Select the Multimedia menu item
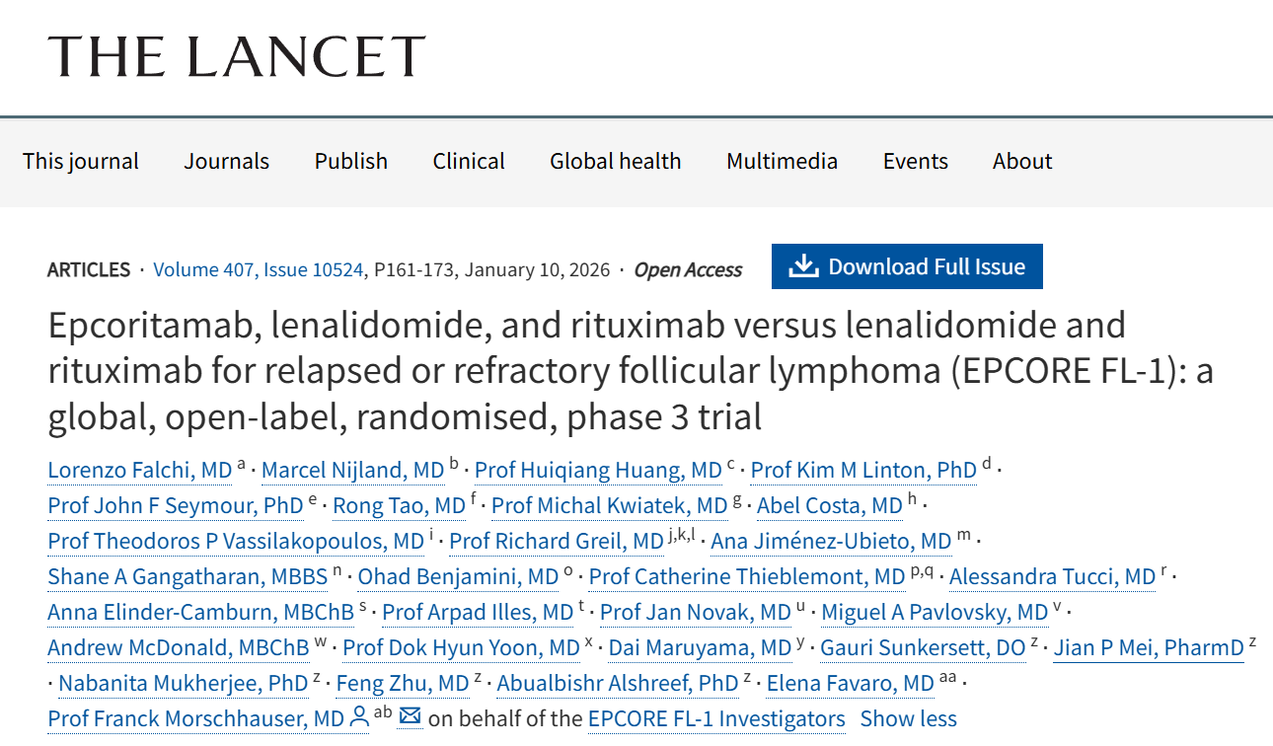The image size is (1273, 746). [782, 161]
